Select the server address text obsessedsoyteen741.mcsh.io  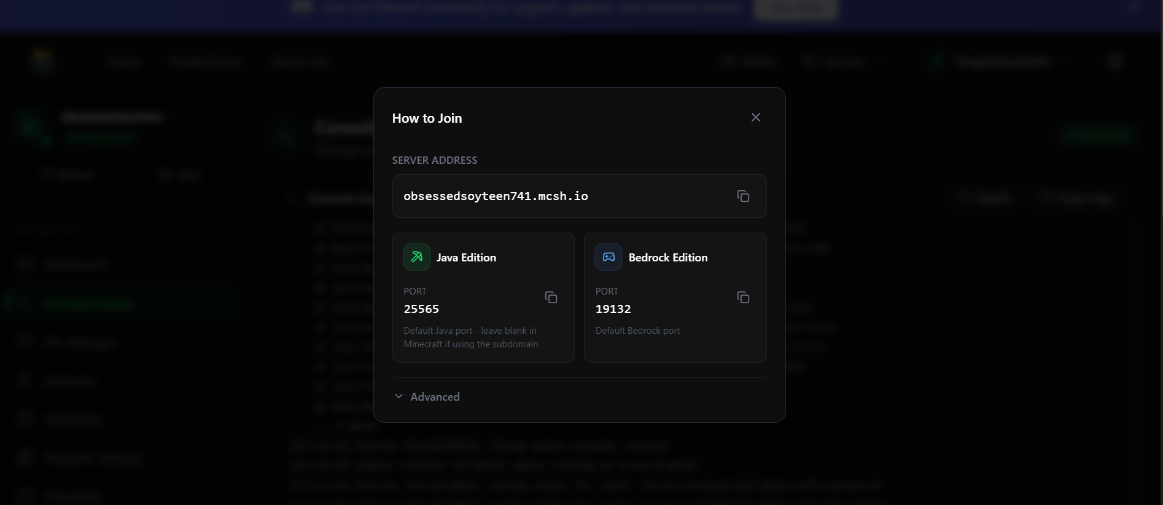click(x=496, y=196)
